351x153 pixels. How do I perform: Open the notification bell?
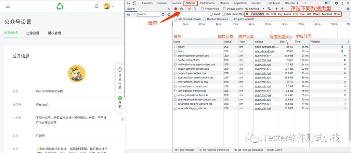(96, 6)
